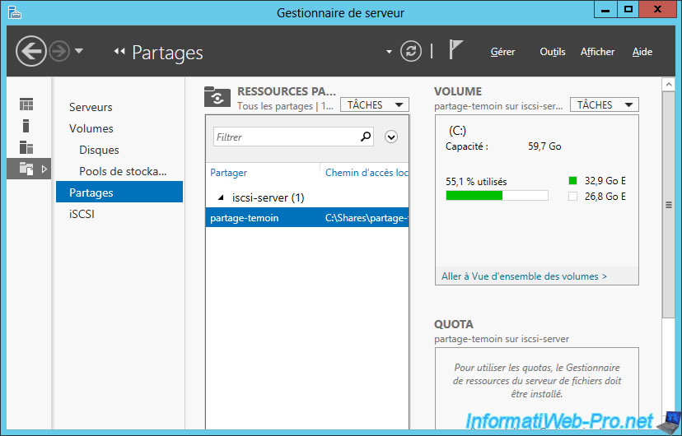Viewport: 682px width, 436px height.
Task: Click the refresh icon in header
Action: coord(410,52)
